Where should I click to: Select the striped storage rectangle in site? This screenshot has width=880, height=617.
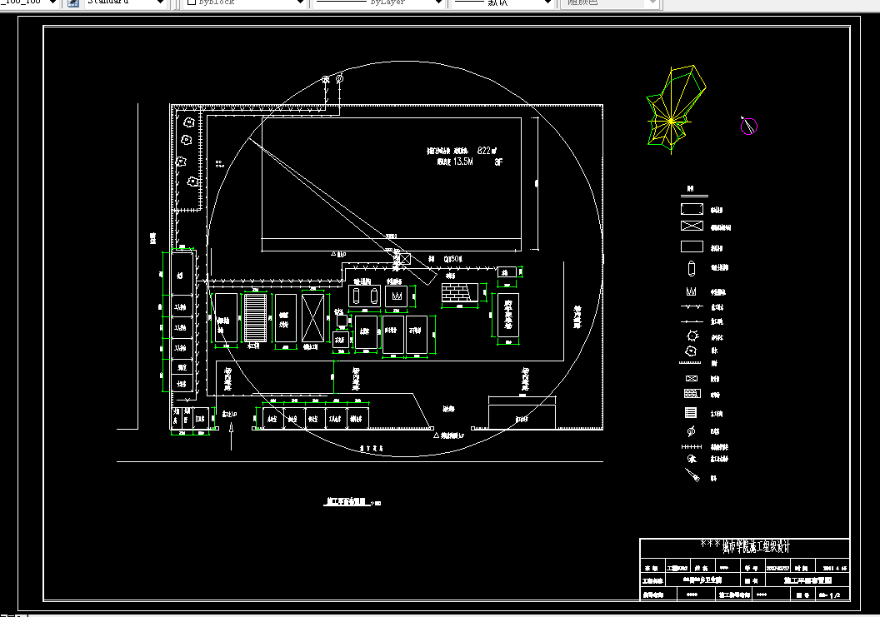click(255, 317)
